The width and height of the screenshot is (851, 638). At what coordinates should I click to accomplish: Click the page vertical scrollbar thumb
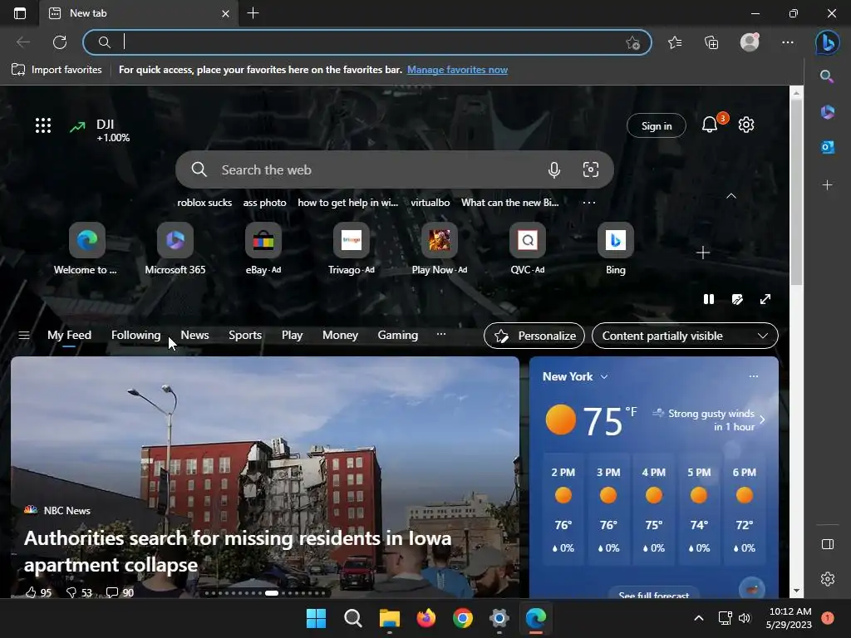pyautogui.click(x=796, y=193)
